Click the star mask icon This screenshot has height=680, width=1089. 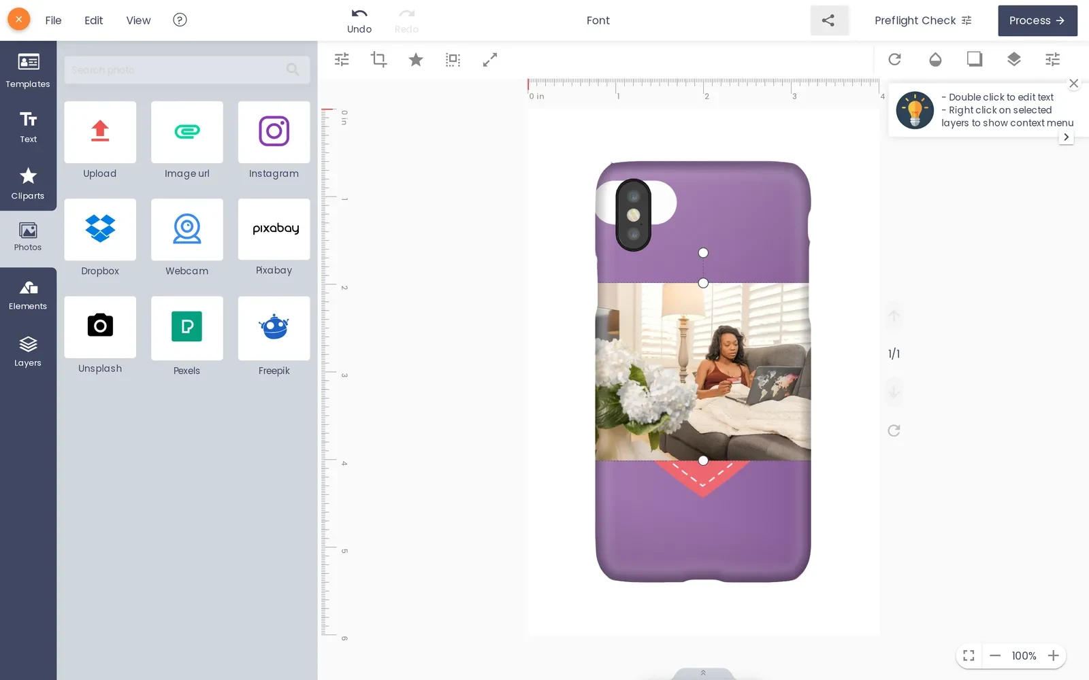416,60
